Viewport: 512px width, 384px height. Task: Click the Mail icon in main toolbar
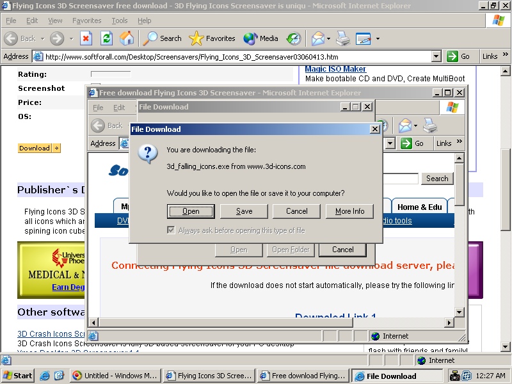[x=317, y=38]
